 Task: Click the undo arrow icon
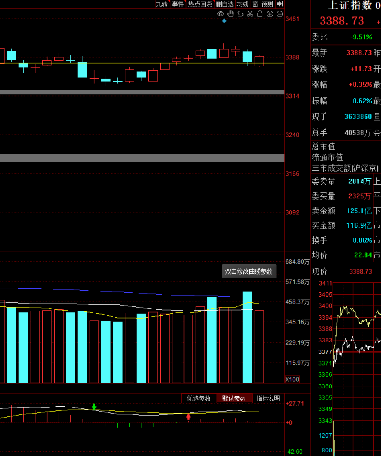point(240,14)
